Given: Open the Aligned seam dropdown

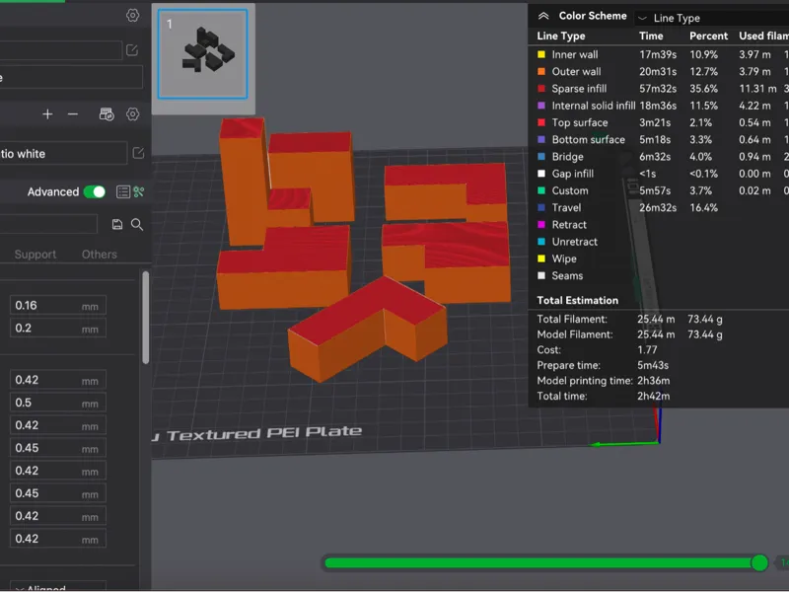Looking at the screenshot, I should [57, 586].
